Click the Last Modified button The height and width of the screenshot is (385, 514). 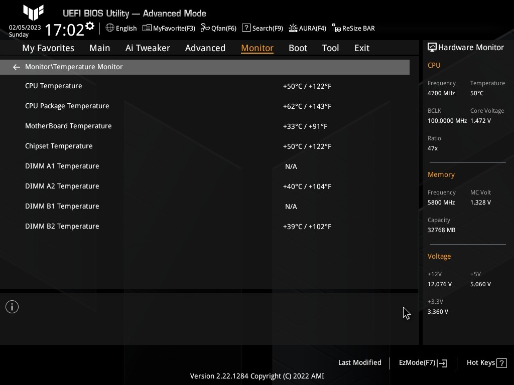[359, 363]
